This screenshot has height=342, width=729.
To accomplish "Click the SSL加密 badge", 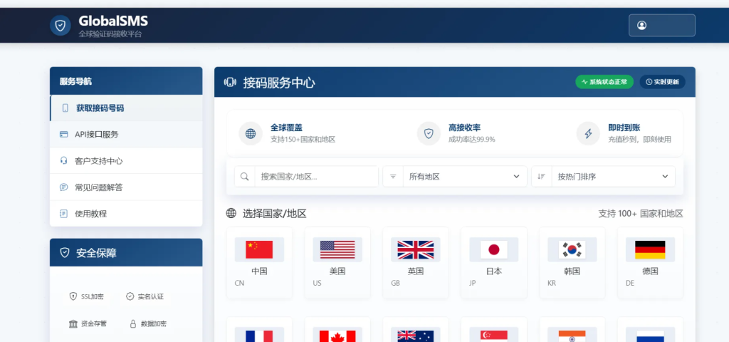I will pos(86,296).
